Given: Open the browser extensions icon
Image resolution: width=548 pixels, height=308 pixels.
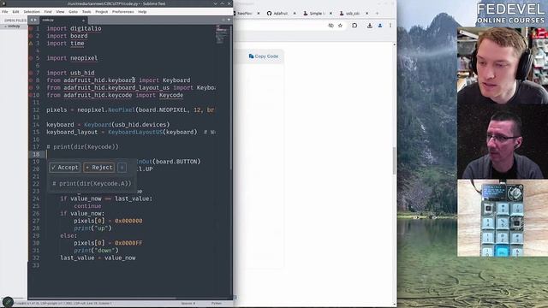Looking at the screenshot, I should pyautogui.click(x=354, y=26).
